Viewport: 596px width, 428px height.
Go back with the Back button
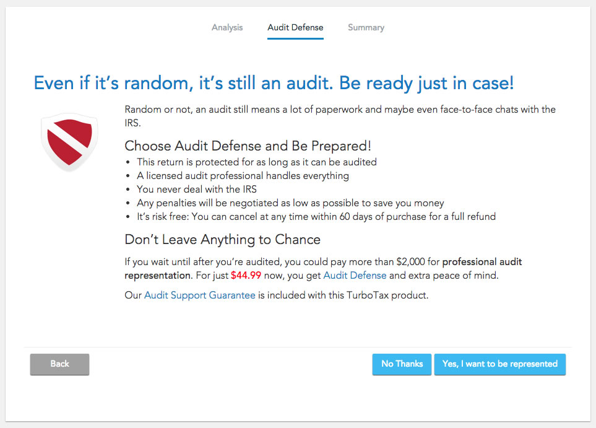tap(59, 364)
